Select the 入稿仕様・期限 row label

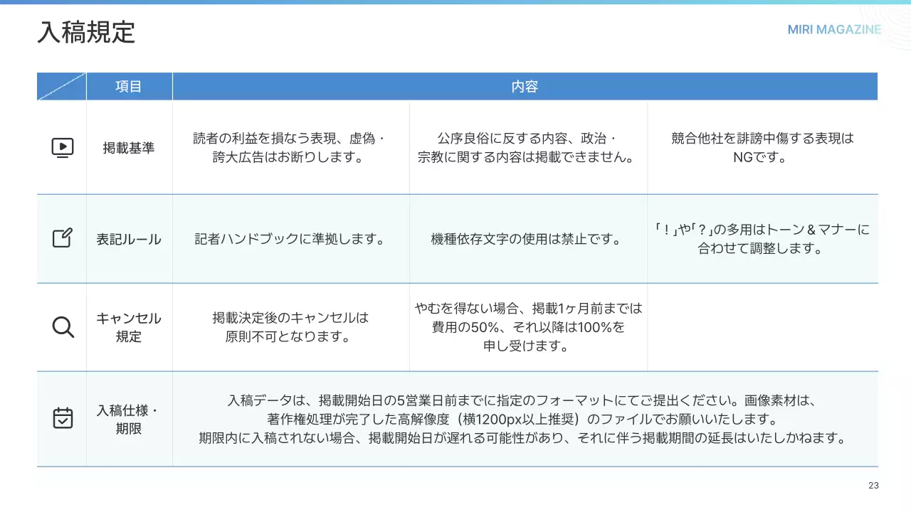(129, 420)
